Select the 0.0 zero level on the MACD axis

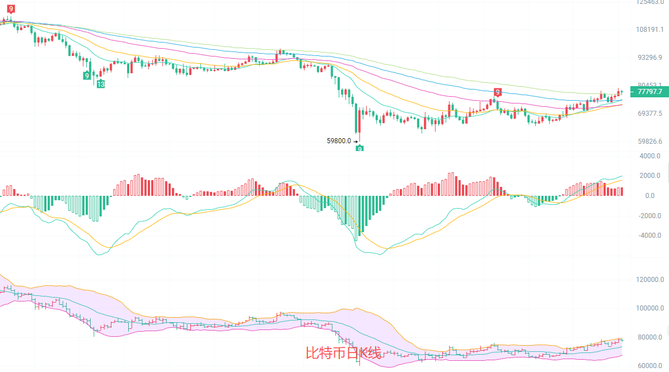pyautogui.click(x=649, y=196)
